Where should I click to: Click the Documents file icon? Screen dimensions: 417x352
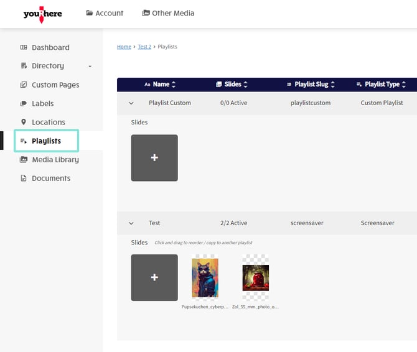pos(24,178)
